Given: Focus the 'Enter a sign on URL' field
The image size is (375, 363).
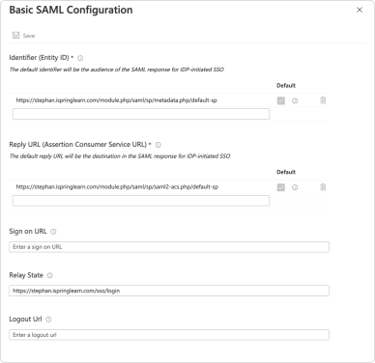Looking at the screenshot, I should 169,247.
